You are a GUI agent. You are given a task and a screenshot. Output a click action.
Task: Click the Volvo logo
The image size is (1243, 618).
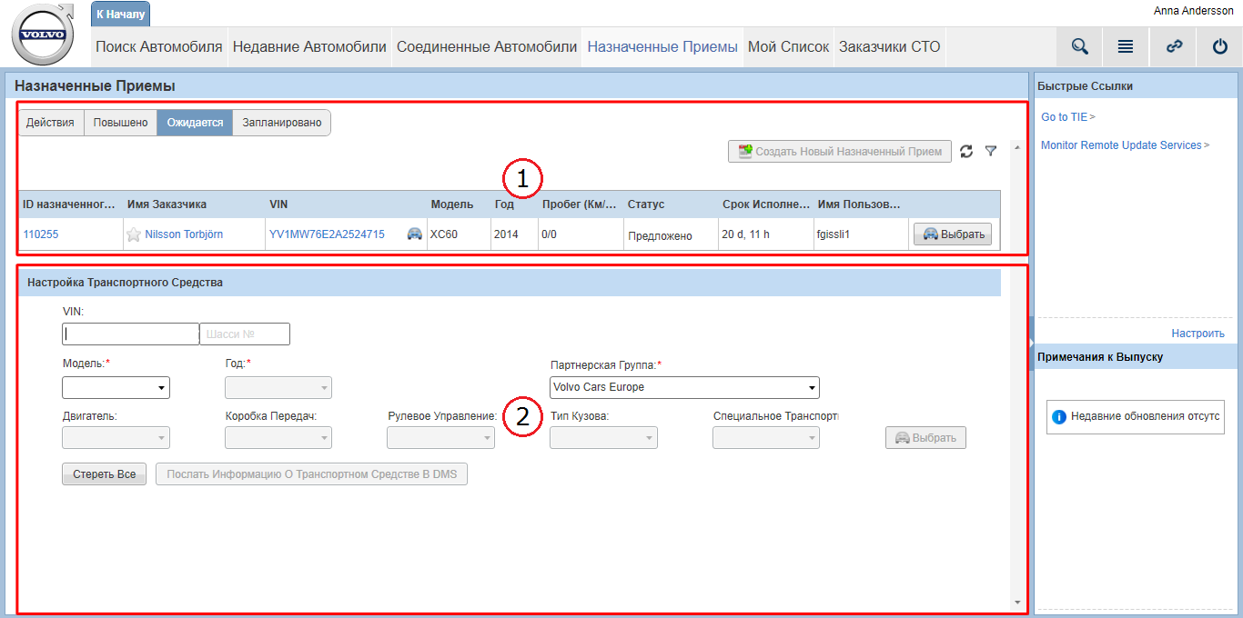(44, 34)
